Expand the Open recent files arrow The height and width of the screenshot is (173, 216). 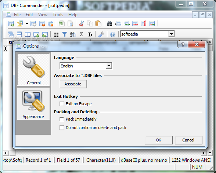coord(27,23)
